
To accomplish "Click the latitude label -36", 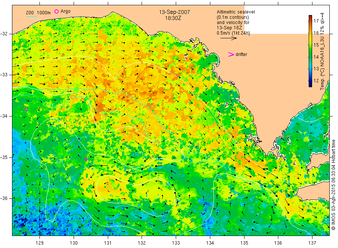I will point(4,198).
